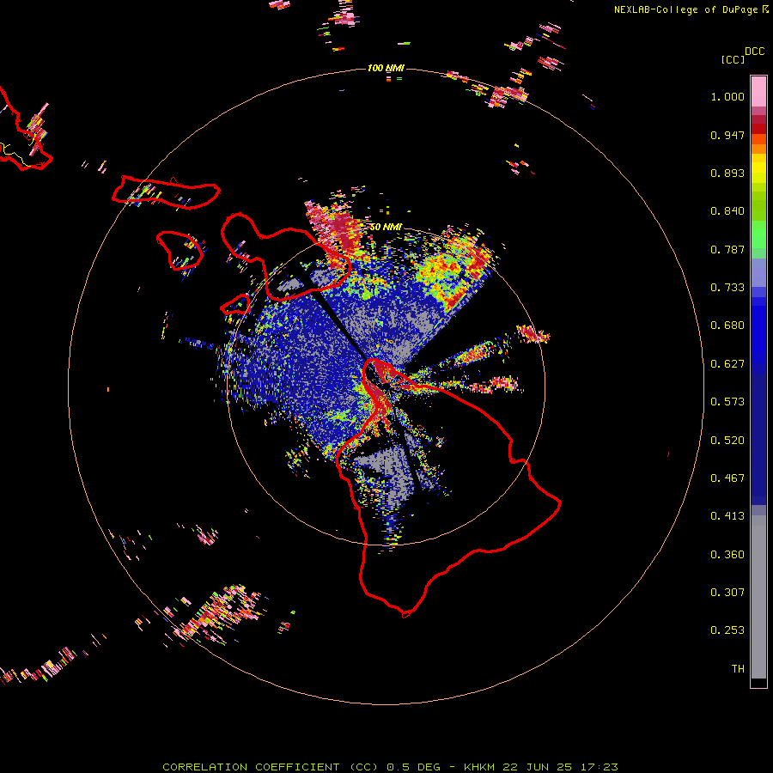
Task: Select the 0.627 scale value
Action: click(x=727, y=364)
